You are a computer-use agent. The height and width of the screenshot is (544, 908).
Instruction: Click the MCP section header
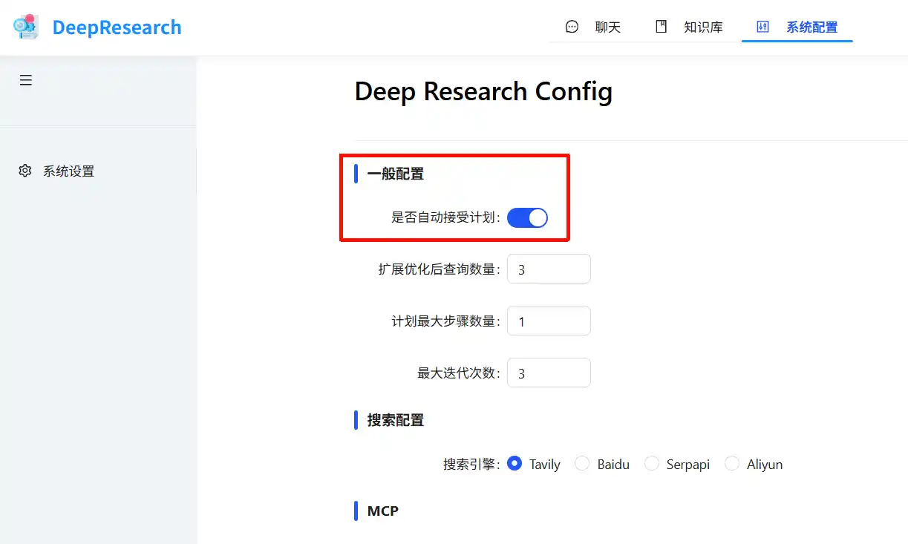pos(382,511)
